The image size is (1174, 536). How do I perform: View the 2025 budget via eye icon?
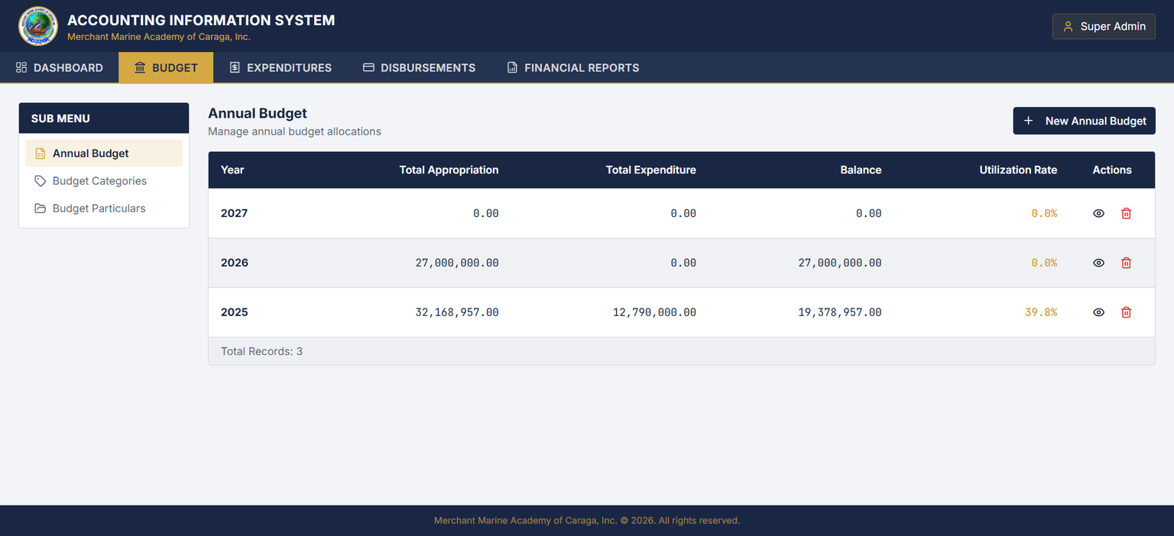pos(1098,312)
